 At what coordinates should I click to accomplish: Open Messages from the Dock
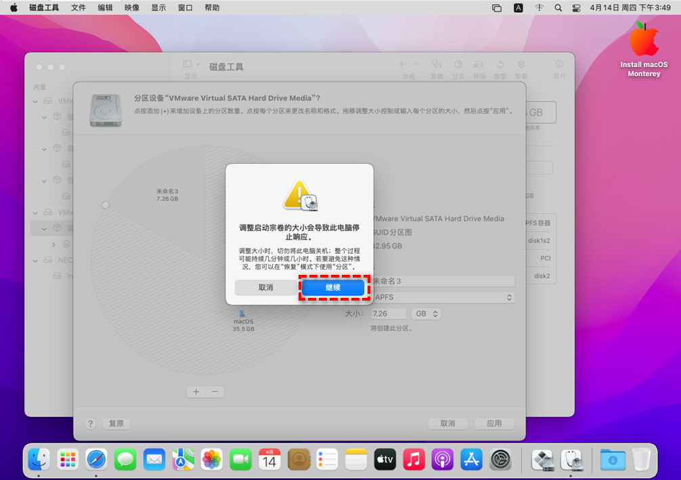tap(125, 459)
